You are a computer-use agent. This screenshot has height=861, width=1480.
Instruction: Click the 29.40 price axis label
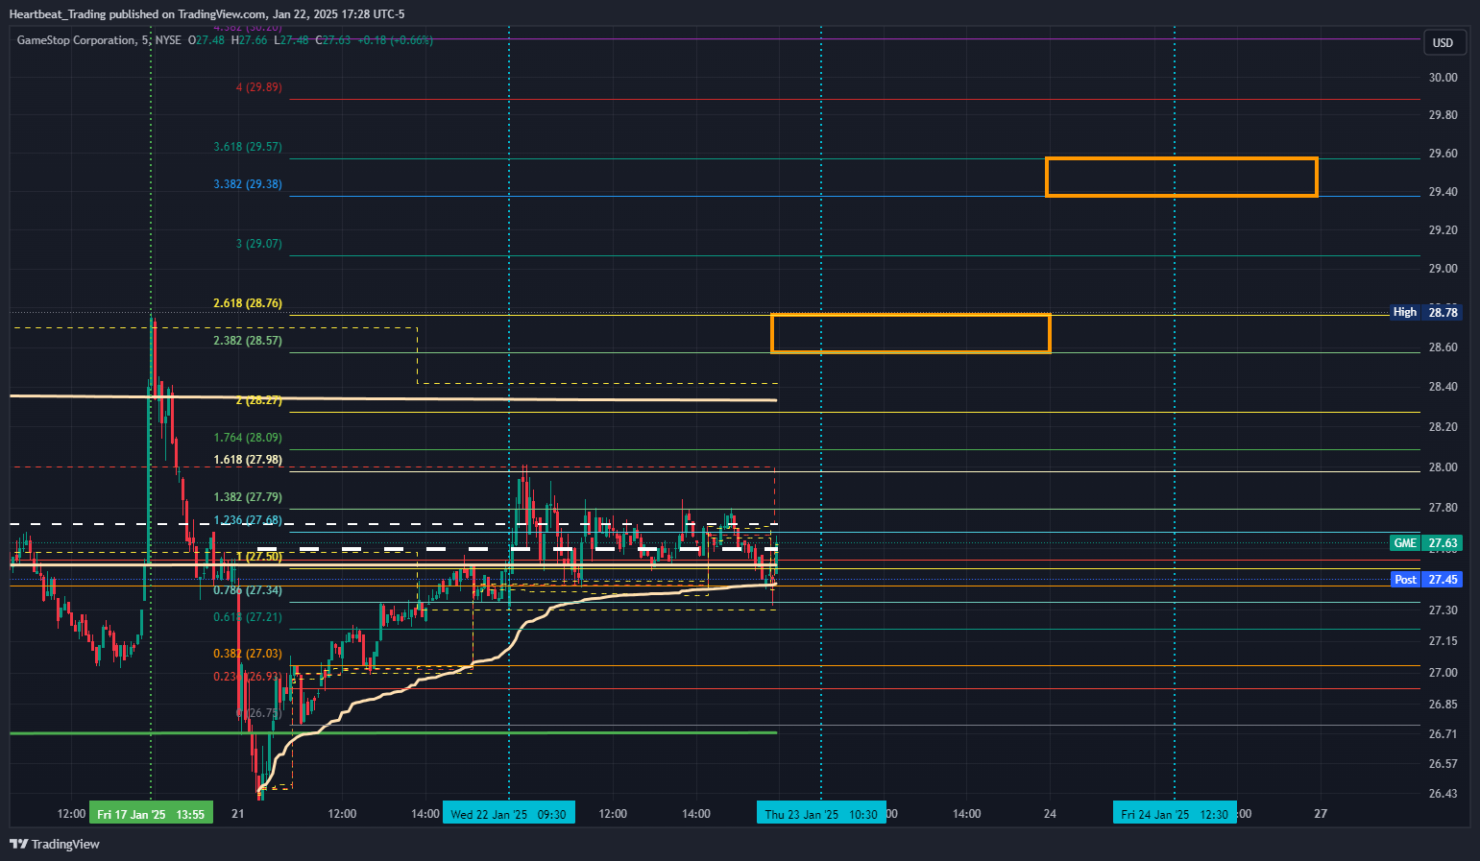pos(1443,192)
